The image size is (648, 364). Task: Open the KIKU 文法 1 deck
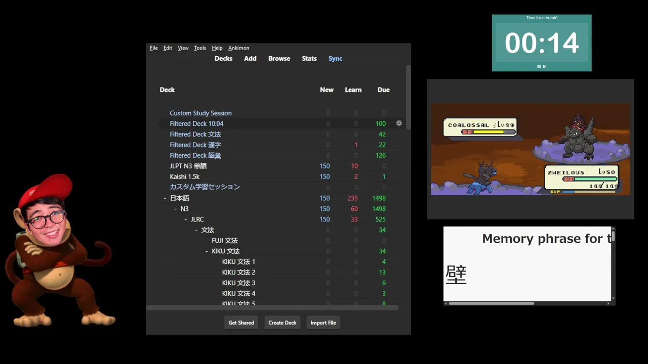point(238,262)
